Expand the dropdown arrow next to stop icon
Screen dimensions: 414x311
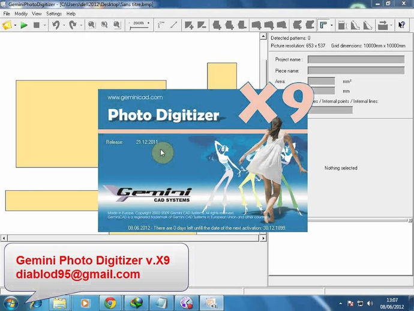[x=44, y=25]
